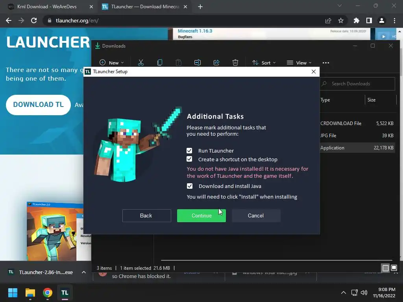The width and height of the screenshot is (403, 302).
Task: Select the CRDOWNLOAD File row
Action: [x=357, y=123]
